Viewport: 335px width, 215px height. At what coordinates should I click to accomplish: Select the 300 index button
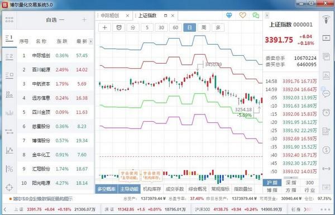tap(309, 183)
